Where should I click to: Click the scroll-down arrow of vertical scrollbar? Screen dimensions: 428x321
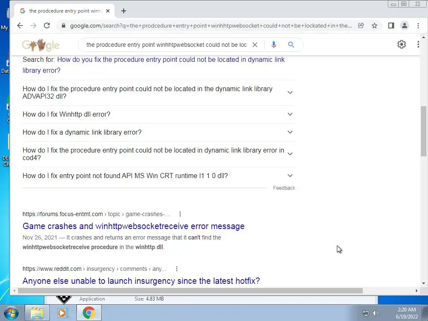click(424, 283)
